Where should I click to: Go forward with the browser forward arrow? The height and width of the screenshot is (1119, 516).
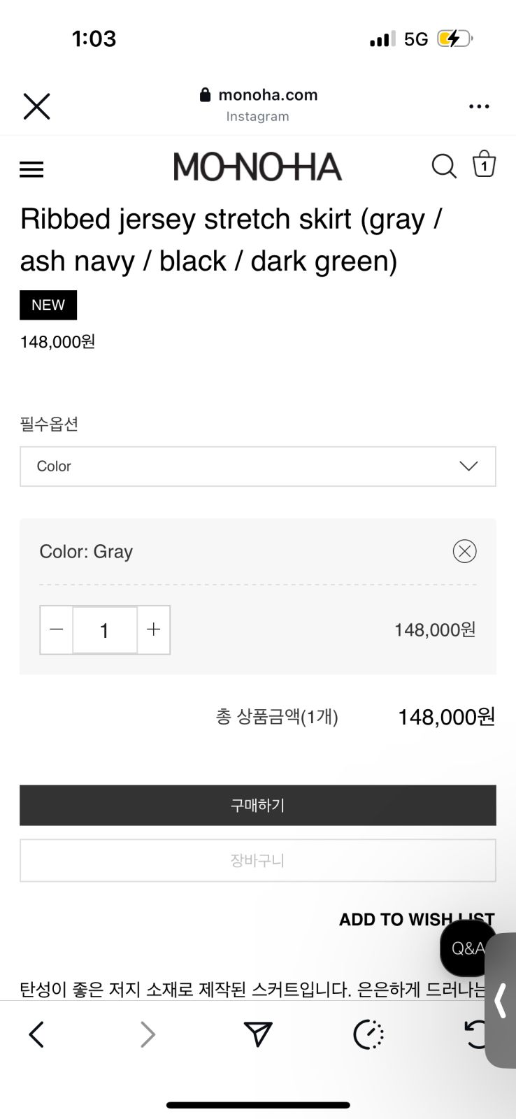(x=148, y=1034)
